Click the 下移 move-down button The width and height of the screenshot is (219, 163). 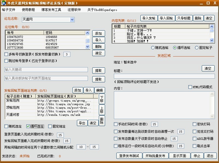[102, 99]
